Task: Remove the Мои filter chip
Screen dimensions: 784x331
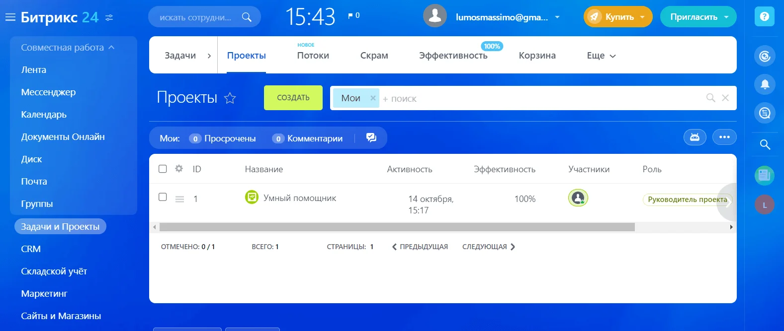Action: [373, 98]
